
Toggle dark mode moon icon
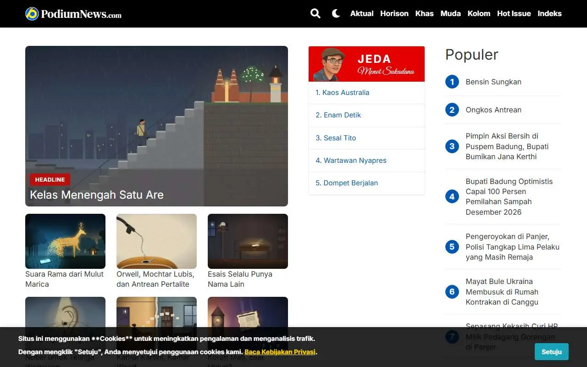coord(336,13)
